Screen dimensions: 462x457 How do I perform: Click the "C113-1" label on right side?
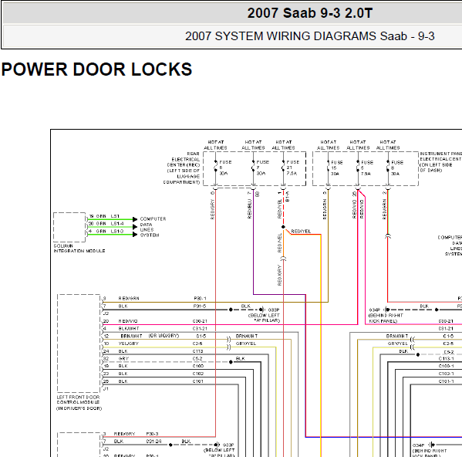pos(446,358)
